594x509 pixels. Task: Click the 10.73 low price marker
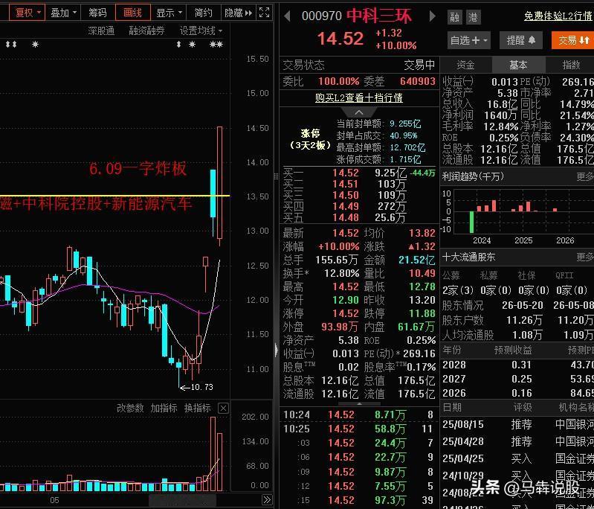tap(196, 387)
